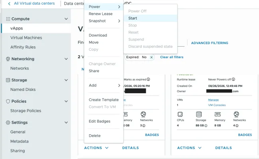Click the back arrow beside All Virtual data centers
Image resolution: width=259 pixels, height=159 pixels.
pyautogui.click(x=9, y=4)
